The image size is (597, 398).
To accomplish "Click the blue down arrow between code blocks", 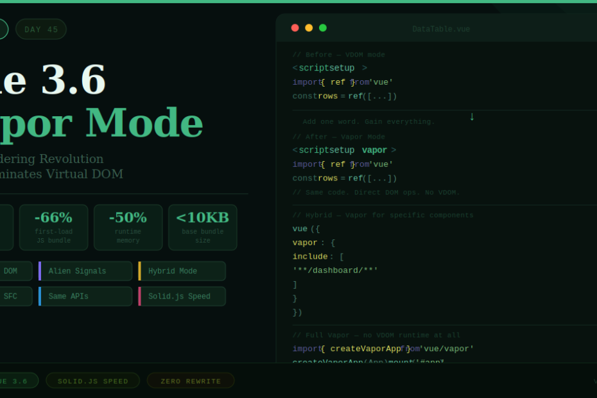I will pyautogui.click(x=472, y=117).
